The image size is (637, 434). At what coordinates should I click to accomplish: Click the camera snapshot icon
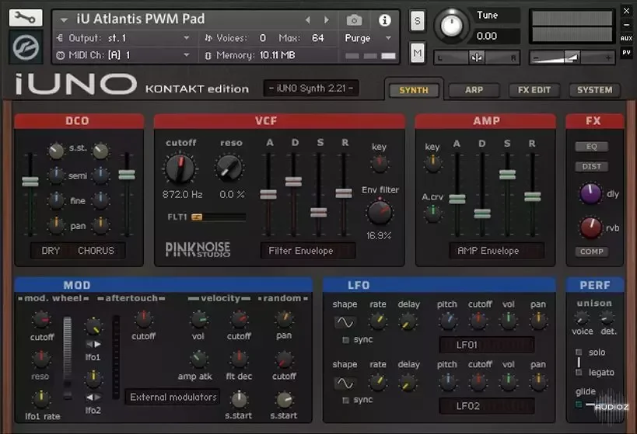354,20
